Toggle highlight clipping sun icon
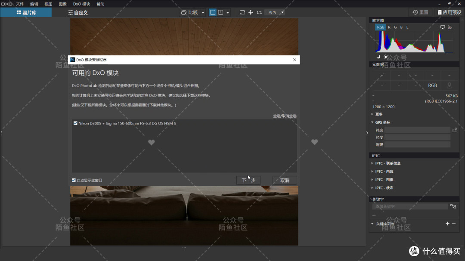The width and height of the screenshot is (465, 261). coord(385,57)
